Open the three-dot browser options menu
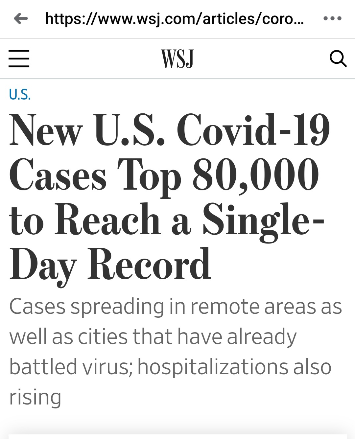Viewport: 355px width, 439px height. coord(332,18)
